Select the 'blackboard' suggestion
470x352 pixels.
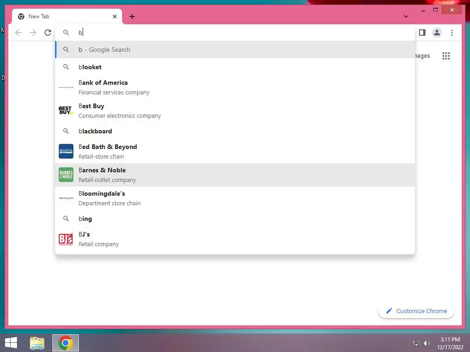235,131
